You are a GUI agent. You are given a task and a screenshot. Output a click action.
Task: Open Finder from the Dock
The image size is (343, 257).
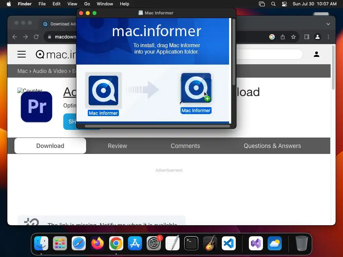(x=41, y=243)
